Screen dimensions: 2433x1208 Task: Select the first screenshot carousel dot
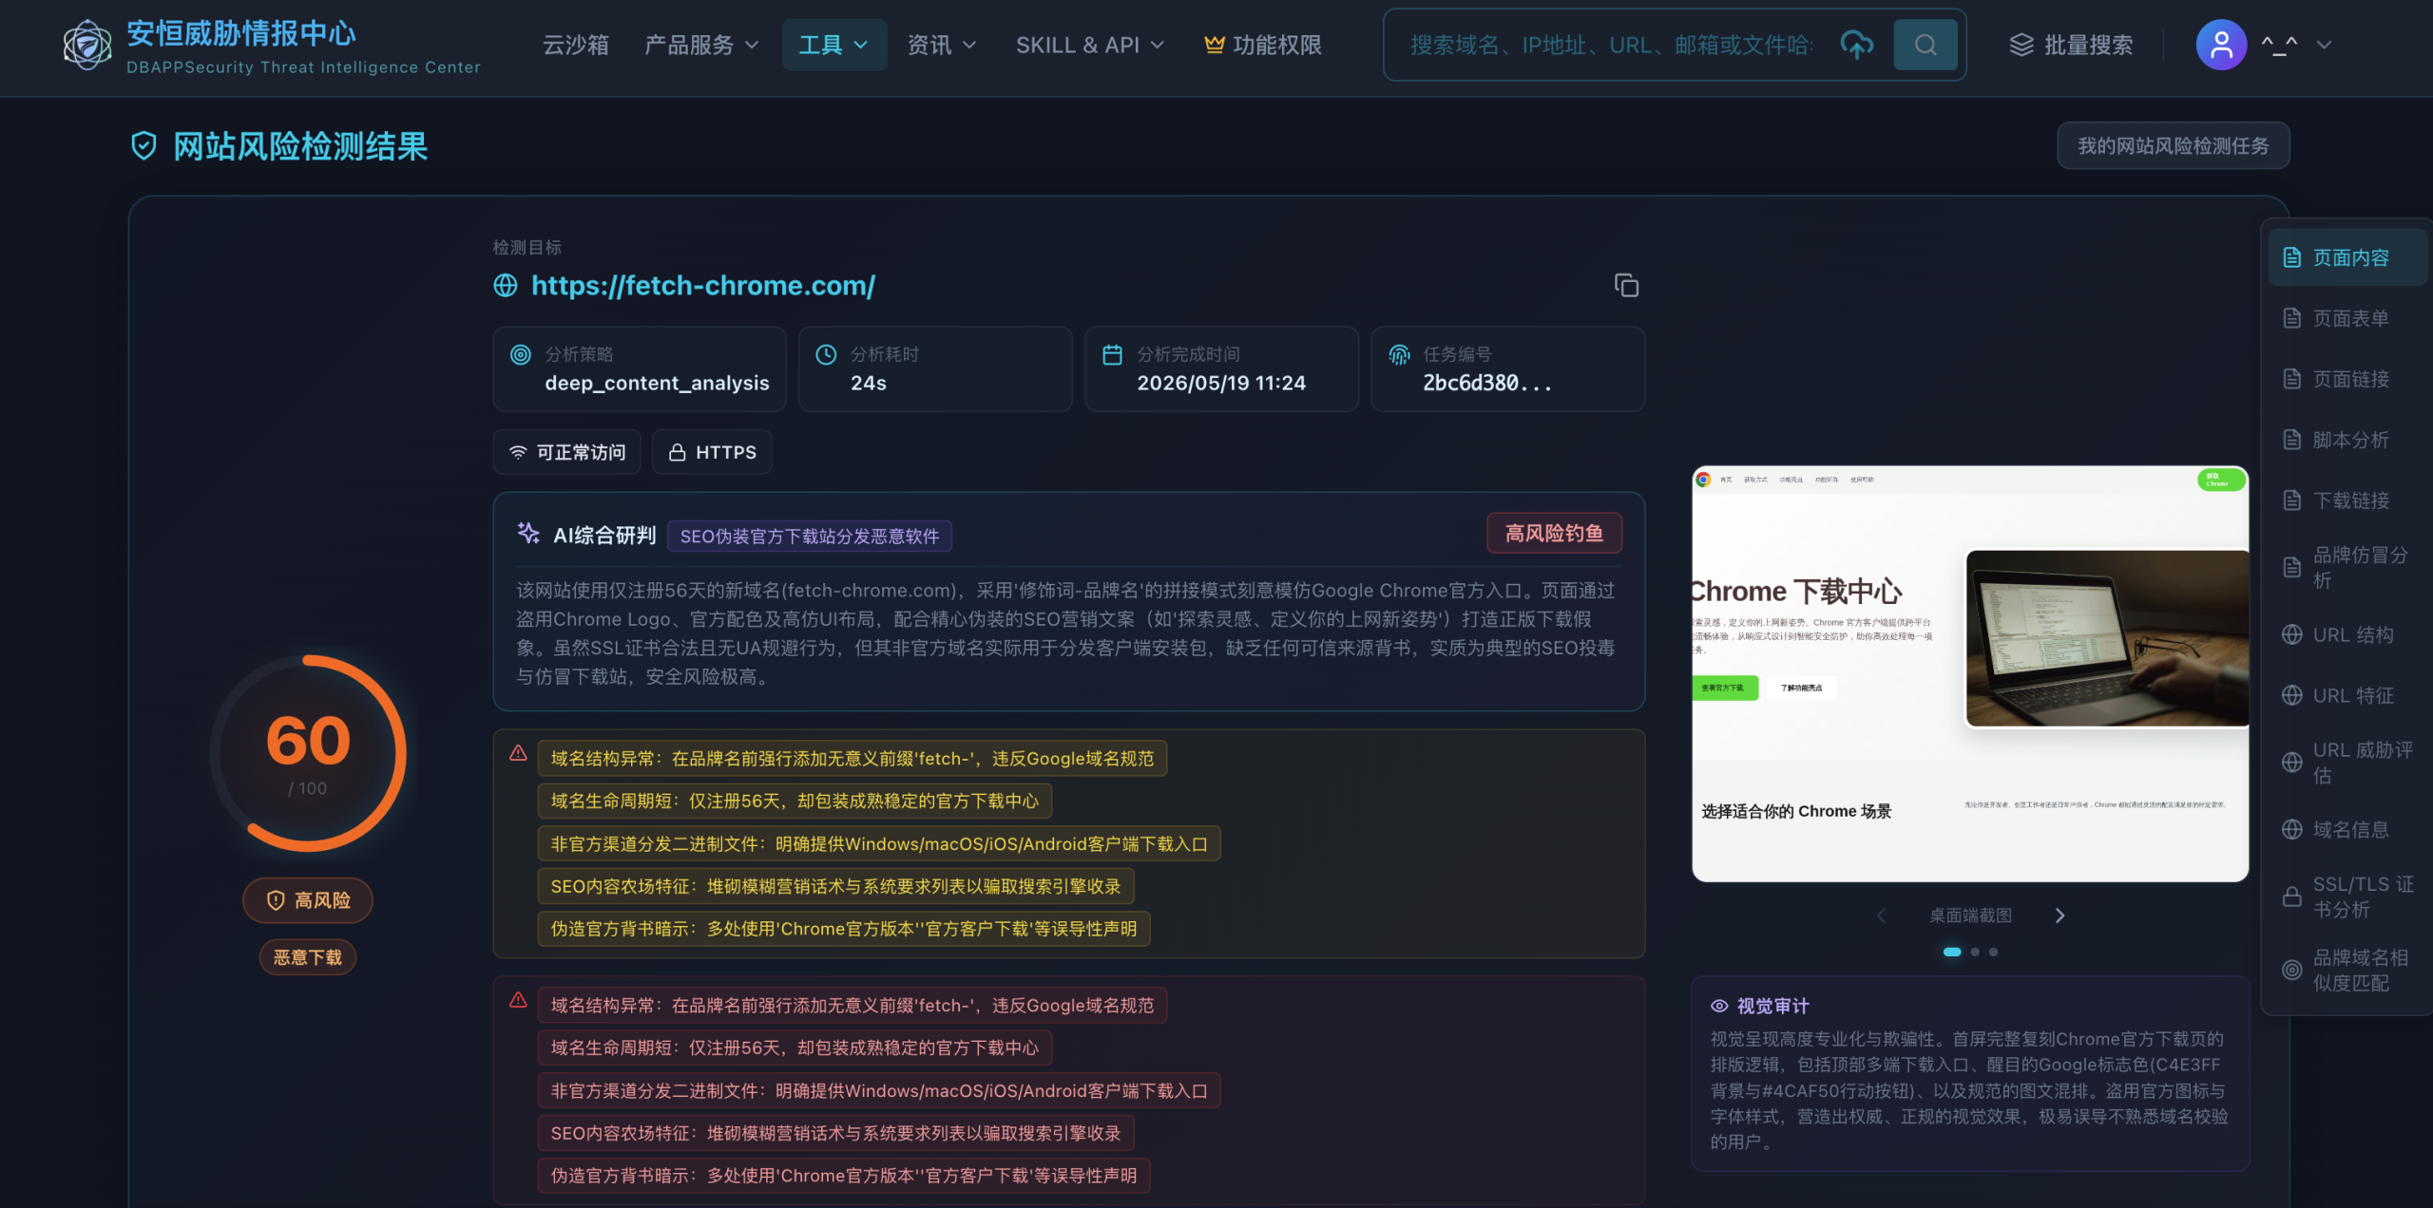tap(1952, 952)
